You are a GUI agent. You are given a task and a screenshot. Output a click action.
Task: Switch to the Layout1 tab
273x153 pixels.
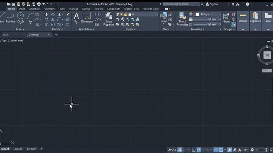tap(17, 149)
